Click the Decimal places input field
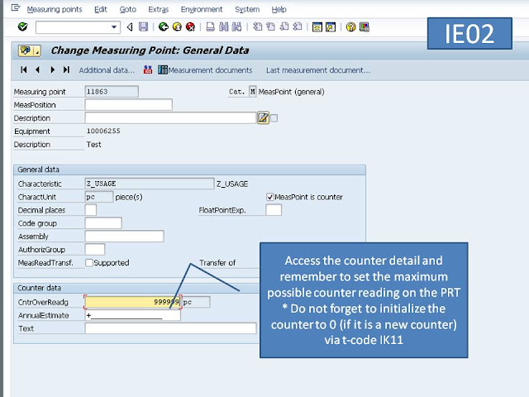Viewport: 529px width, 397px height. pos(91,210)
